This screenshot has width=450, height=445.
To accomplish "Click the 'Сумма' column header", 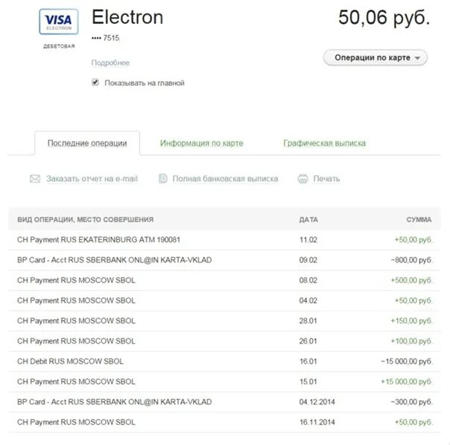I will click(x=418, y=220).
